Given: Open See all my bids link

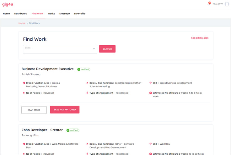Looking at the screenshot, I should [200, 38].
